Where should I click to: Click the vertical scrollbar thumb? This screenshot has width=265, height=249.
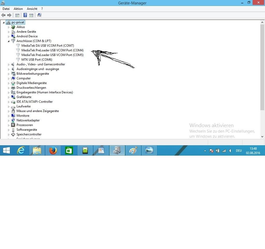(x=262, y=67)
